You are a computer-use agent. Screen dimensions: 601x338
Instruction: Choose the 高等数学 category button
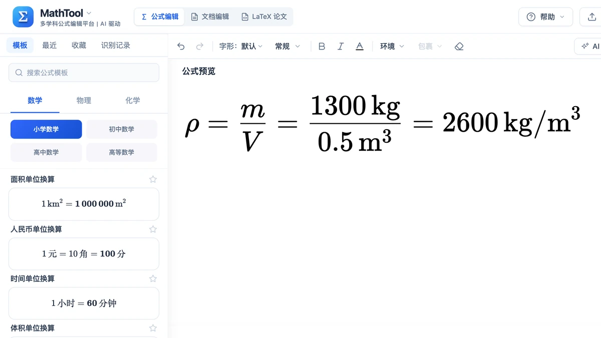click(122, 152)
